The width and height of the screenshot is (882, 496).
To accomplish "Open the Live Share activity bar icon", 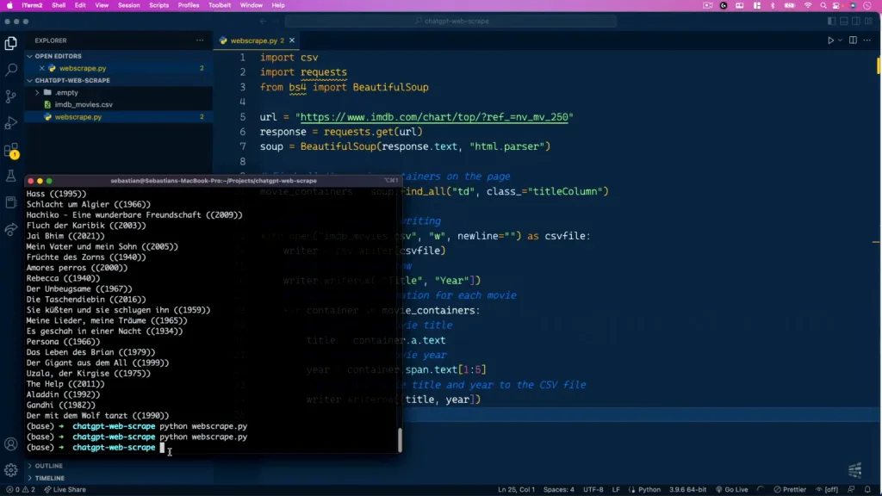I will [x=10, y=229].
